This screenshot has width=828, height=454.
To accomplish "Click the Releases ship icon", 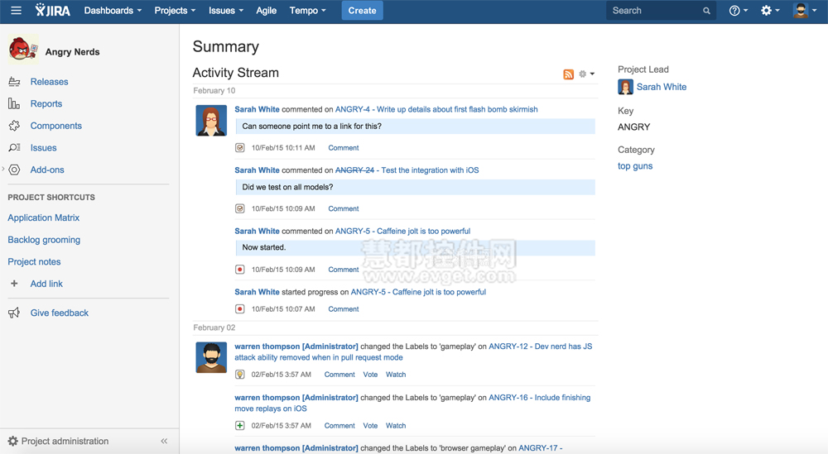I will pyautogui.click(x=14, y=82).
